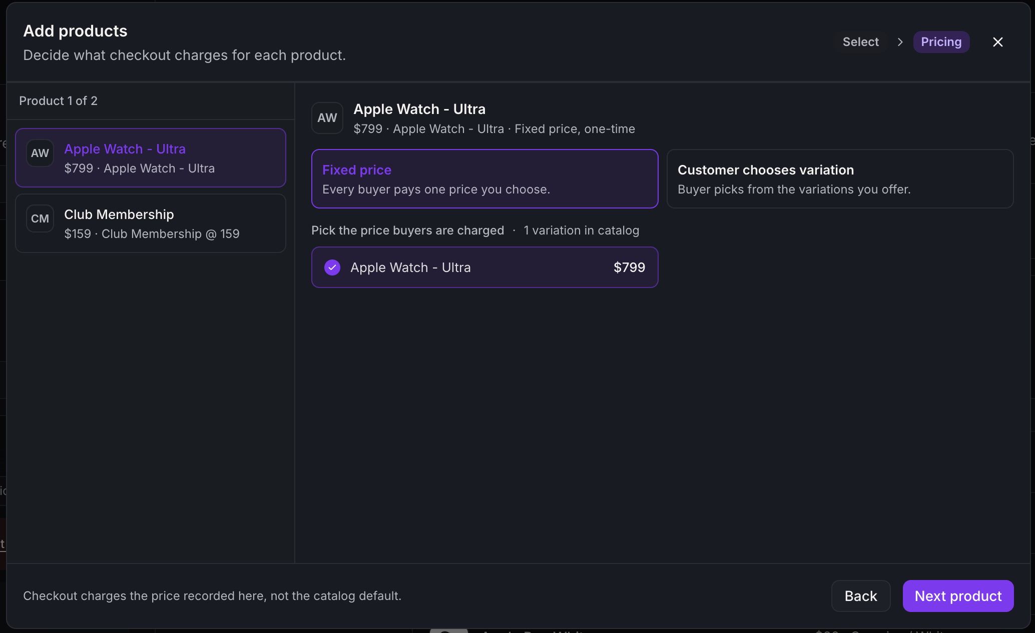Click the AW avatar in sidebar
Viewport: 1035px width, 633px height.
pyautogui.click(x=40, y=153)
